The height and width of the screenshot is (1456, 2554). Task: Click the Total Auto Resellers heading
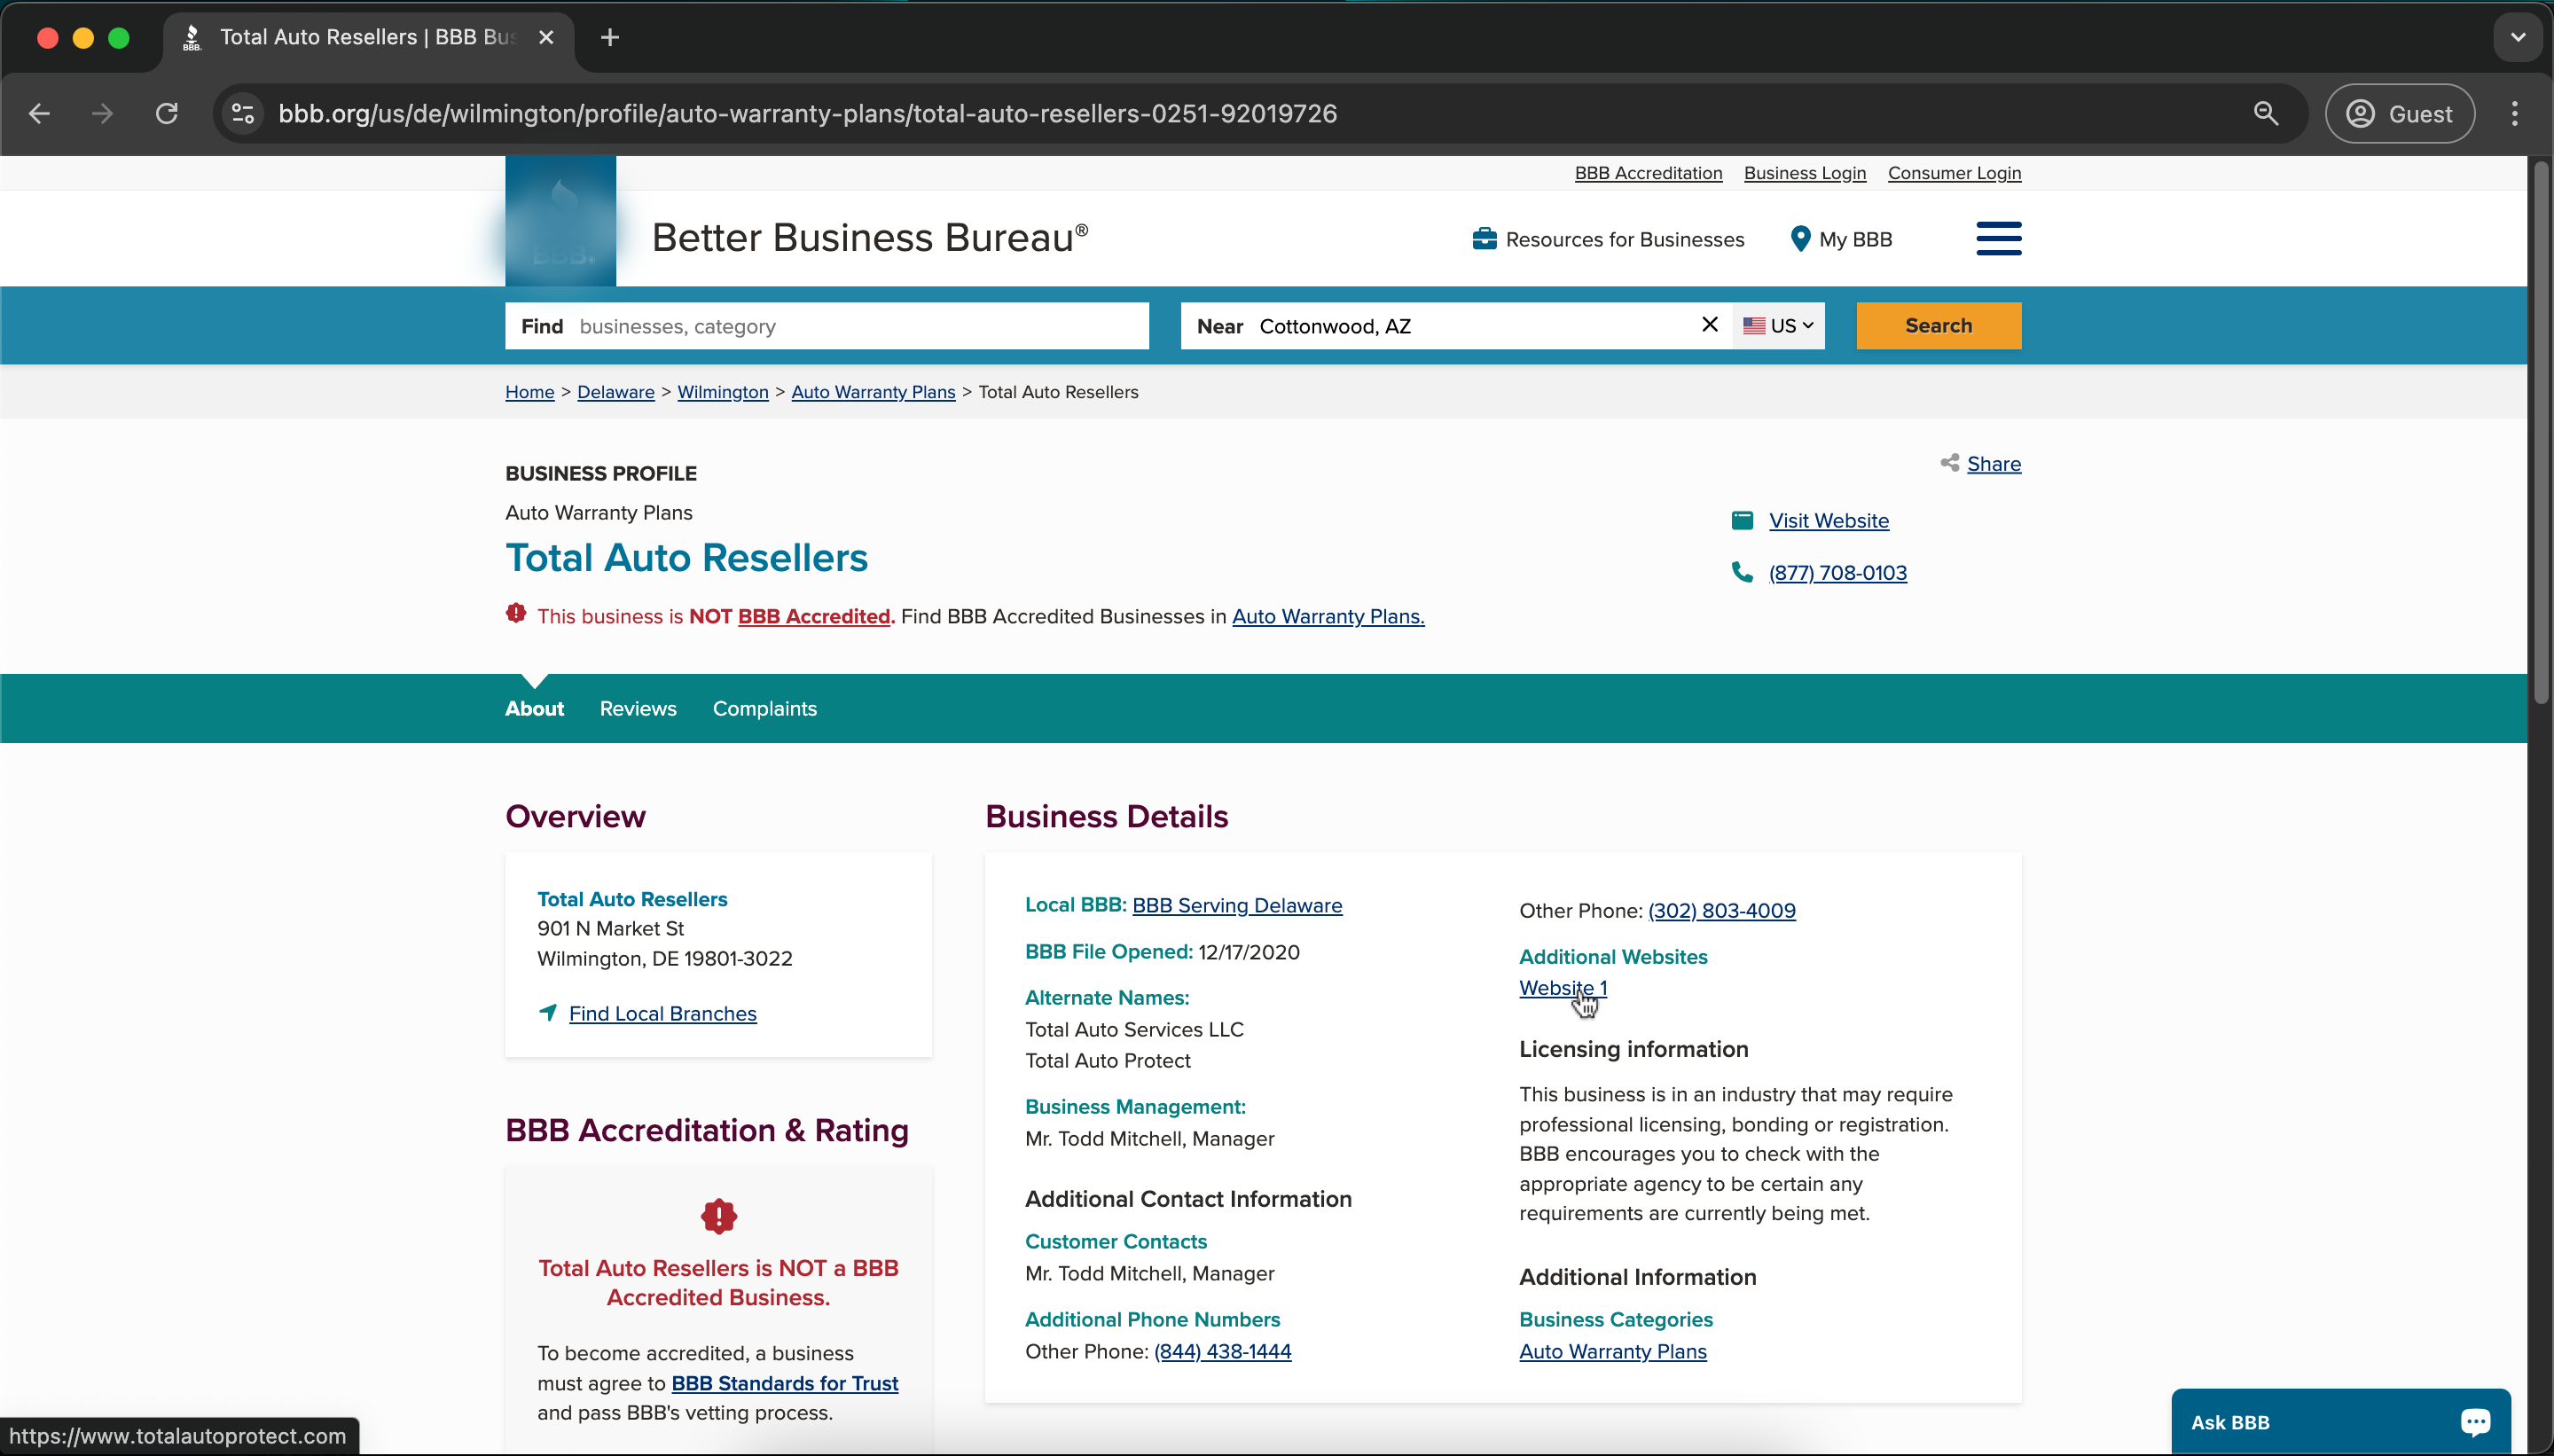pos(686,558)
